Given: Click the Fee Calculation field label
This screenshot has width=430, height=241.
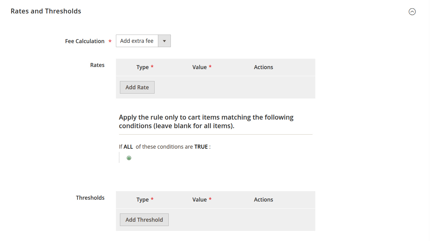Looking at the screenshot, I should [x=84, y=41].
